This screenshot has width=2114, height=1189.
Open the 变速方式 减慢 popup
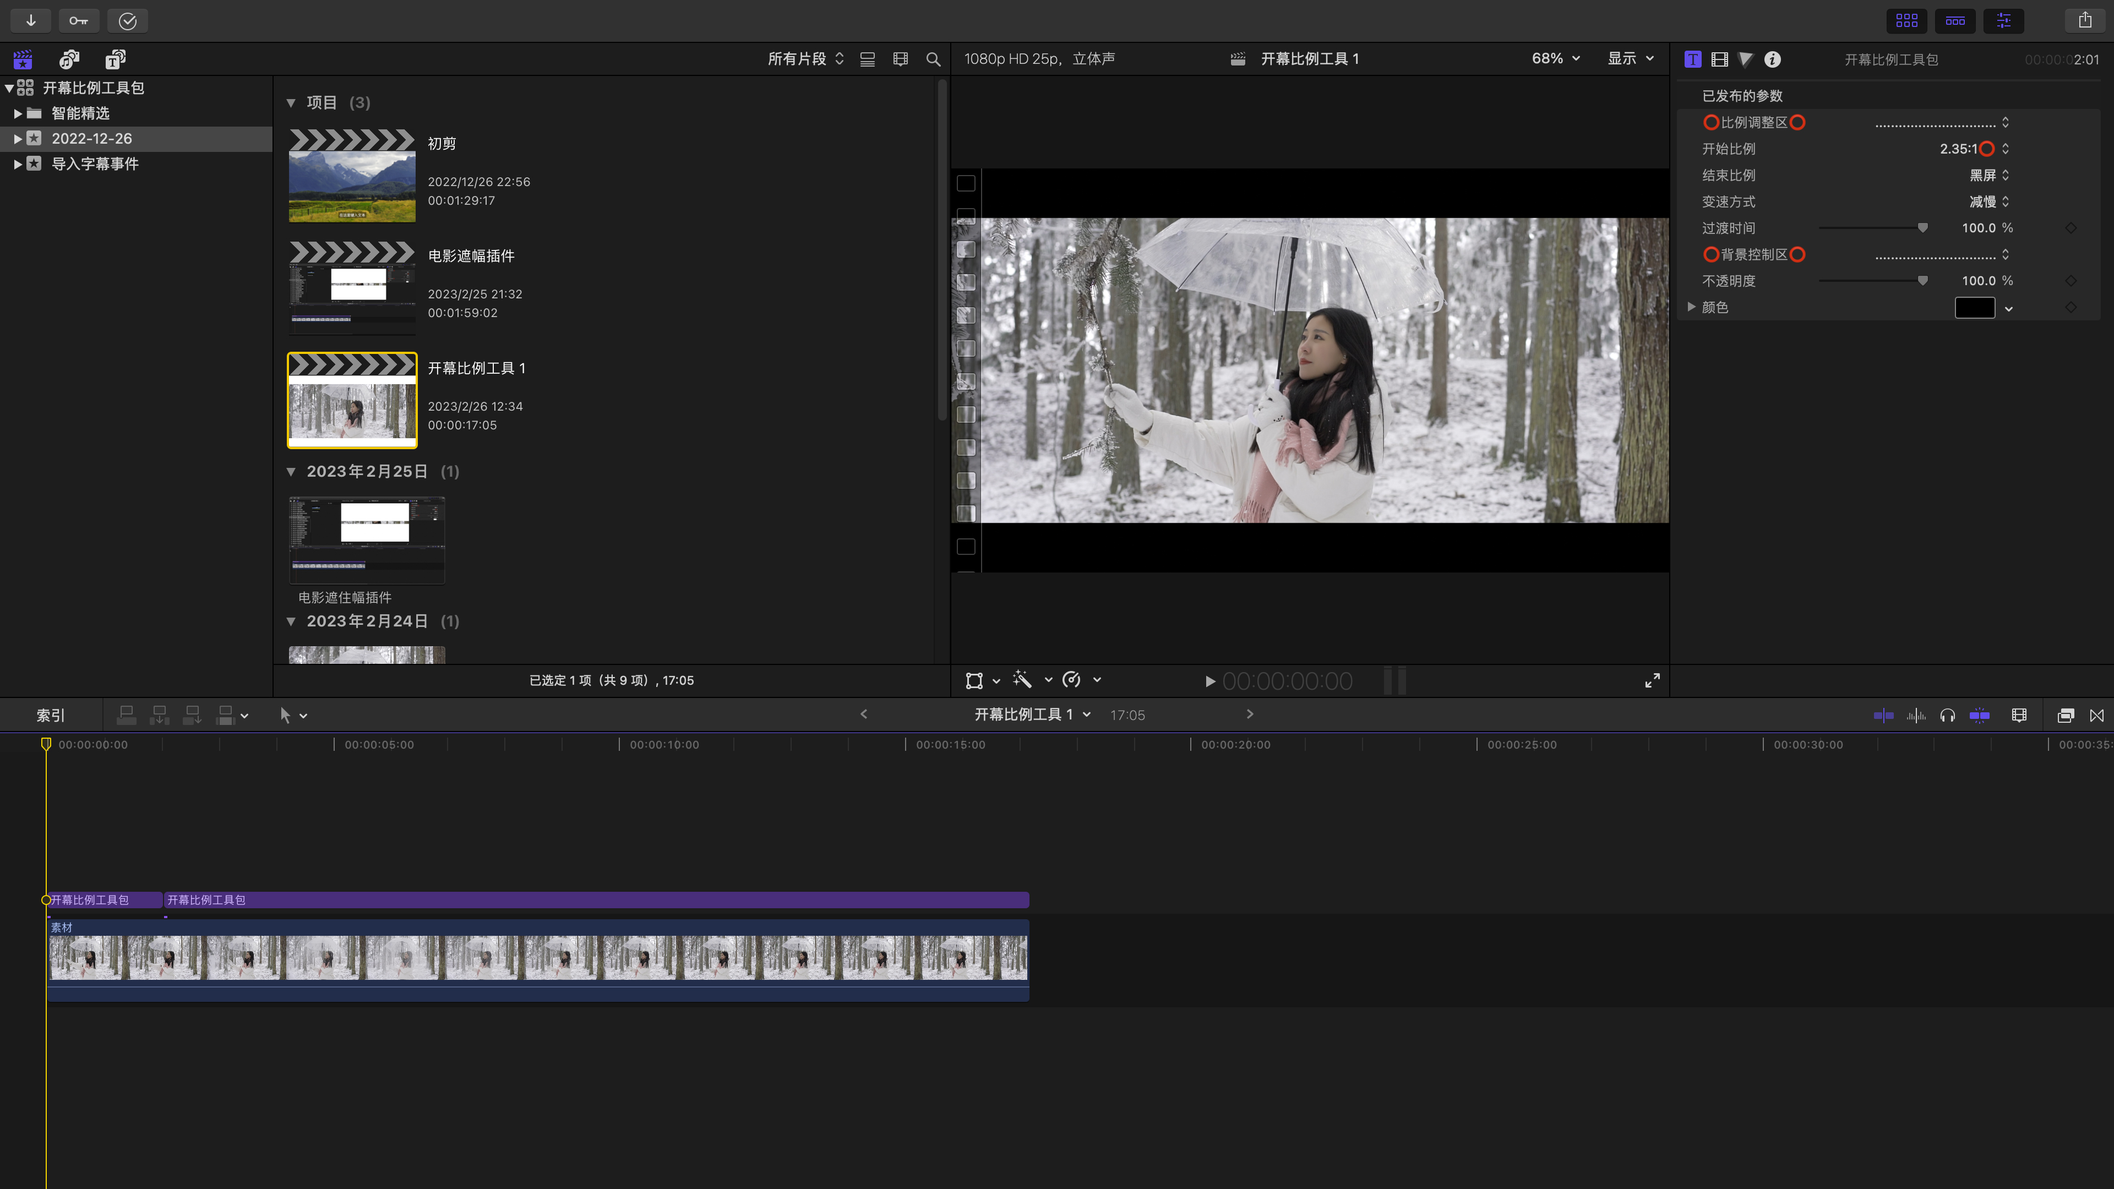tap(1989, 201)
